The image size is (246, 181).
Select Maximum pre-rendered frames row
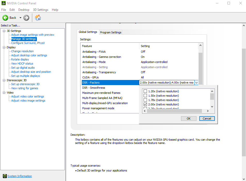(x=110, y=93)
